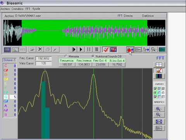
Task: Click the Octave -1 label button
Action: 9,60
